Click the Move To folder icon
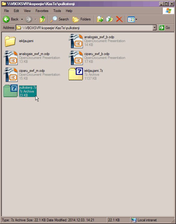The image size is (176, 224). pos(100,19)
